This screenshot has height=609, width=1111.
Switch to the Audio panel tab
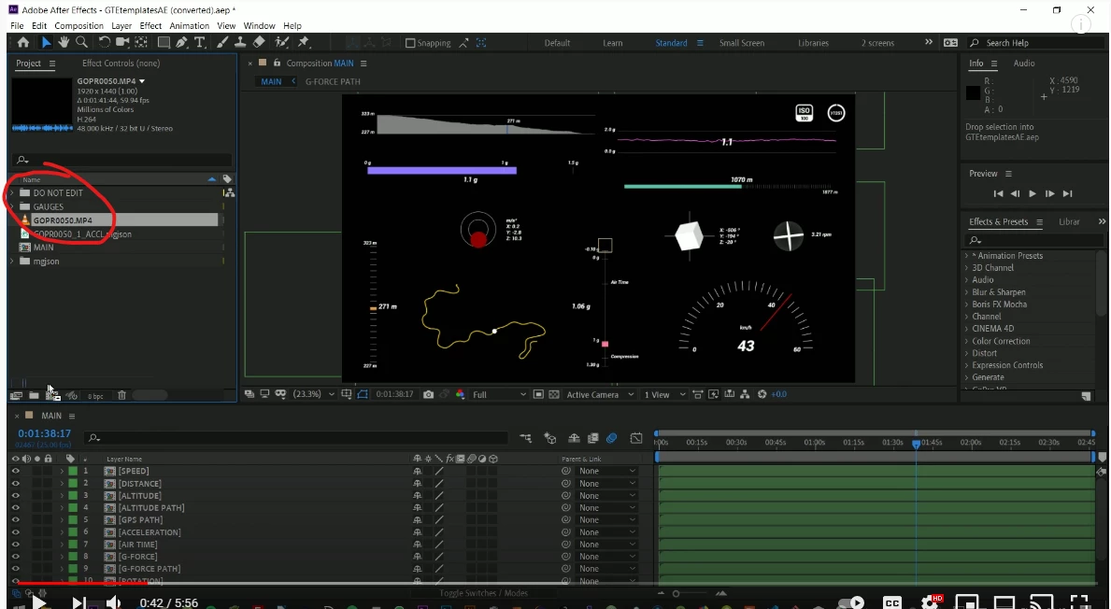click(1024, 63)
